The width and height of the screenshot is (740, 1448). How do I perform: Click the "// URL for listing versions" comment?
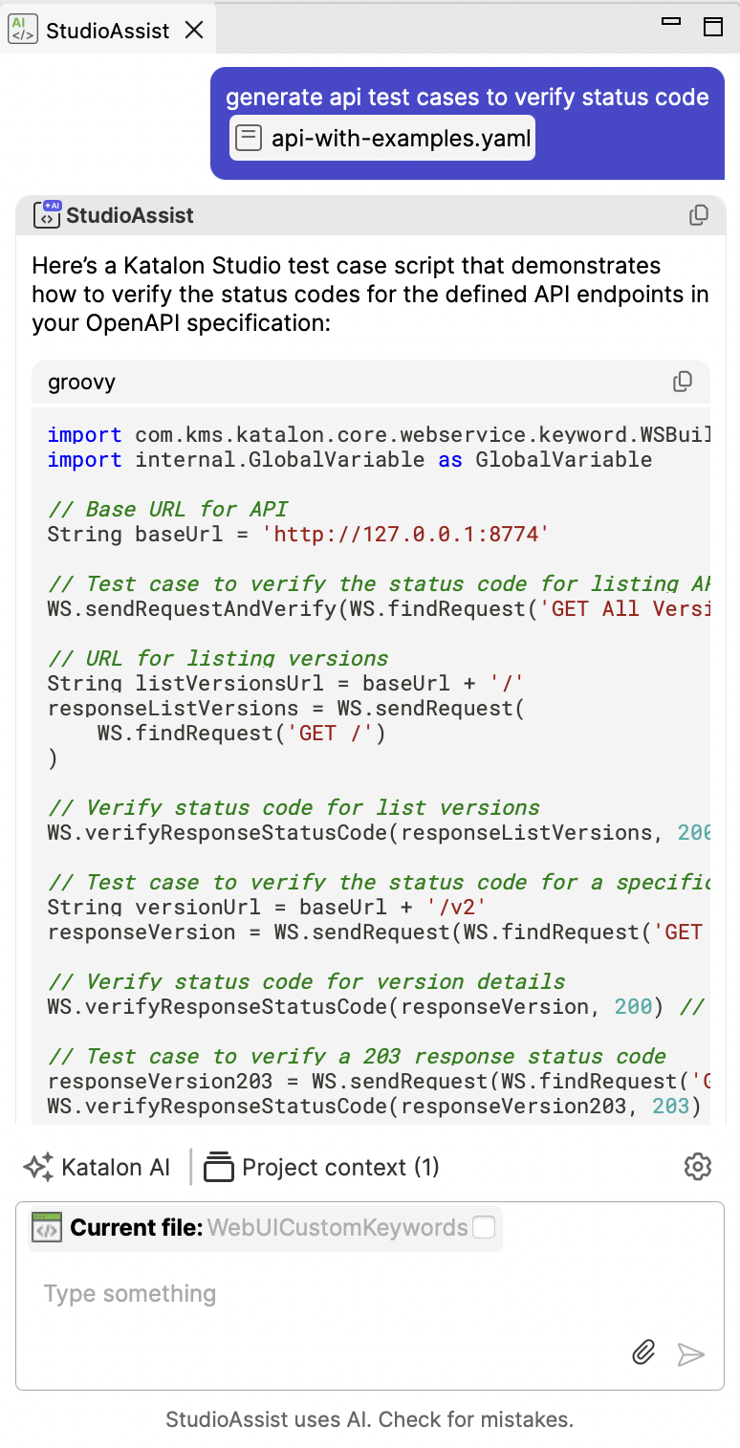point(218,658)
